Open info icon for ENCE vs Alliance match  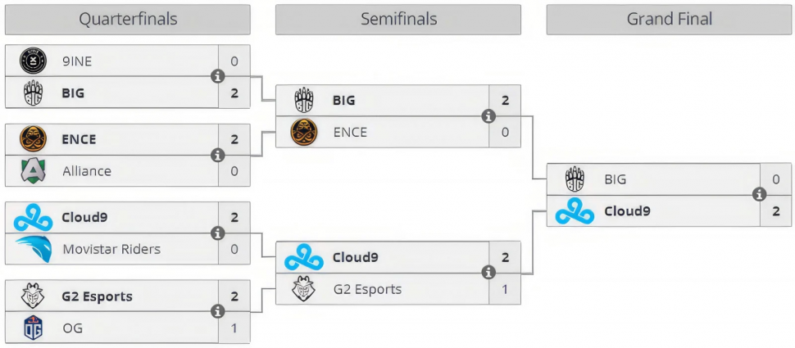point(218,155)
